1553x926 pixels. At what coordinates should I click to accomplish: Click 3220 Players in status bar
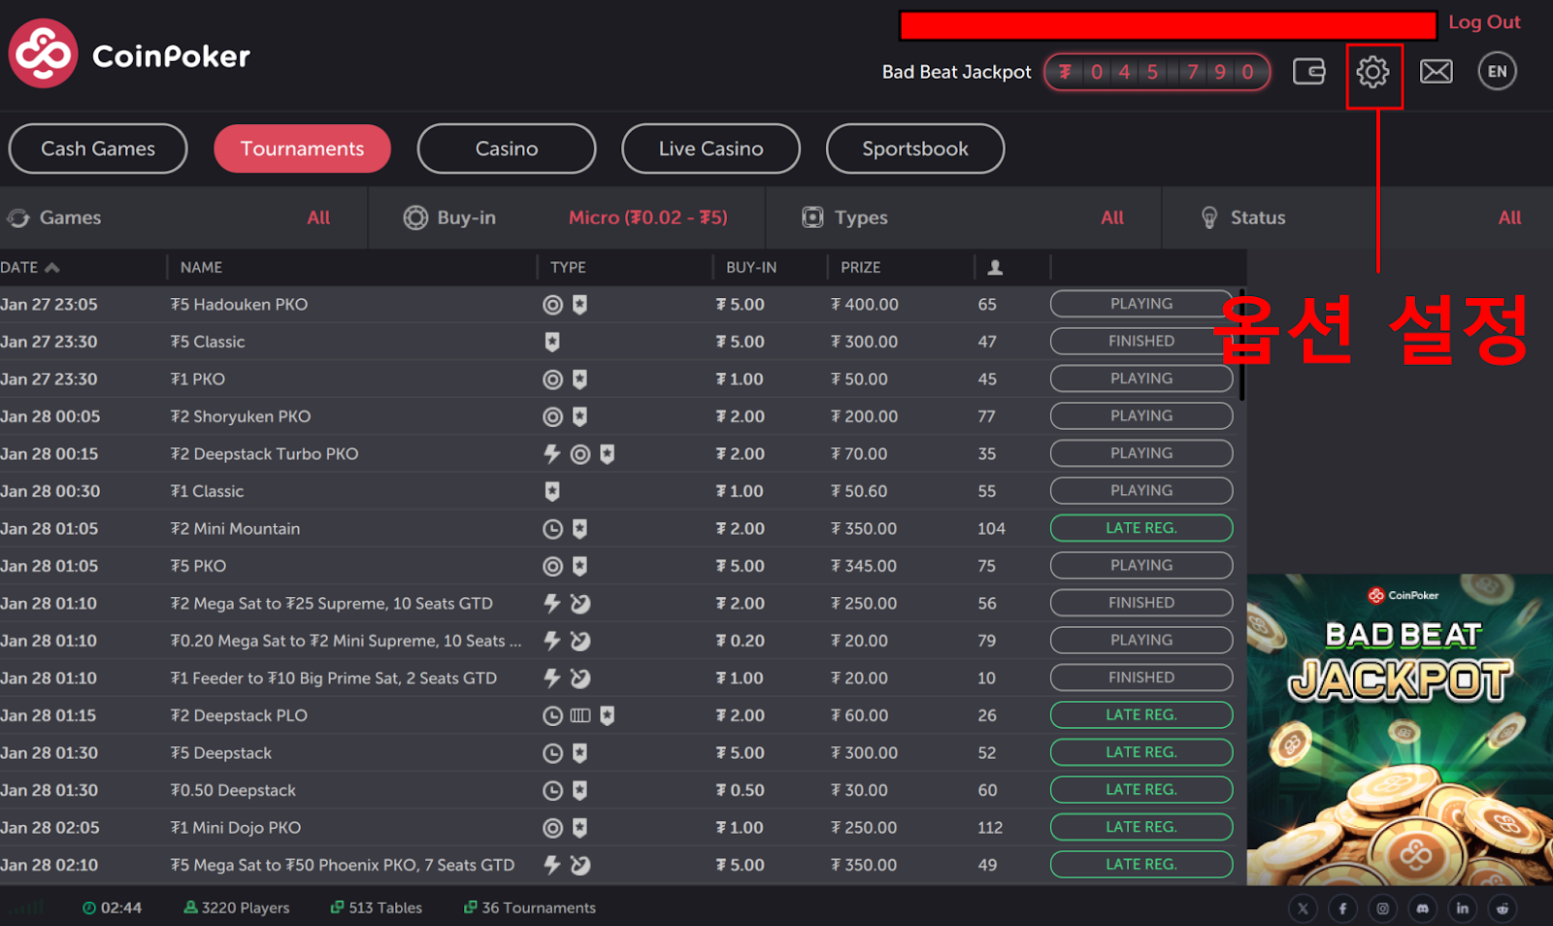click(x=237, y=908)
